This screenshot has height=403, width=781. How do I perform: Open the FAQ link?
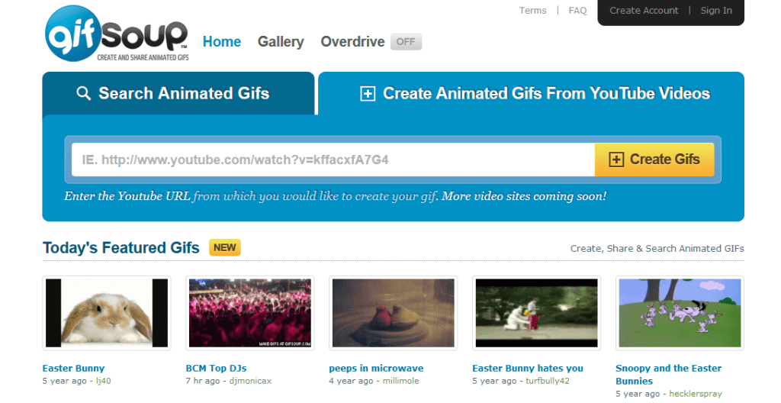click(x=577, y=11)
